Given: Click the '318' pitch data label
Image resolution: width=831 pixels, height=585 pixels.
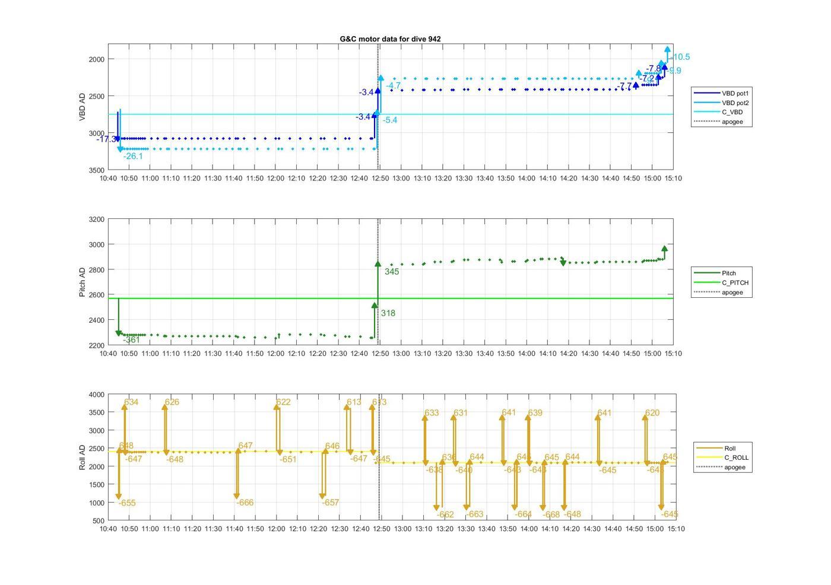Looking at the screenshot, I should 388,313.
